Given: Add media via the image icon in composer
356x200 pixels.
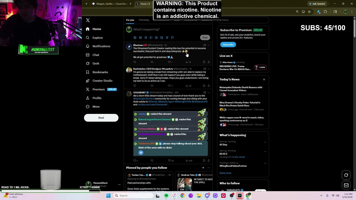Looking at the screenshot, I should tap(135, 37).
